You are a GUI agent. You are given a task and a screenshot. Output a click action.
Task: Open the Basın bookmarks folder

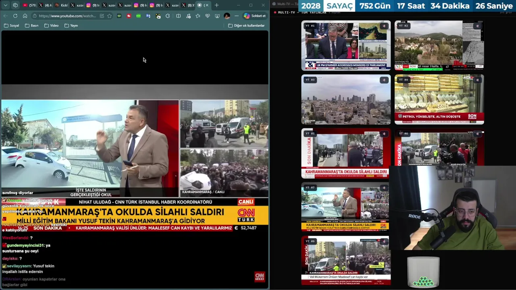pyautogui.click(x=31, y=25)
